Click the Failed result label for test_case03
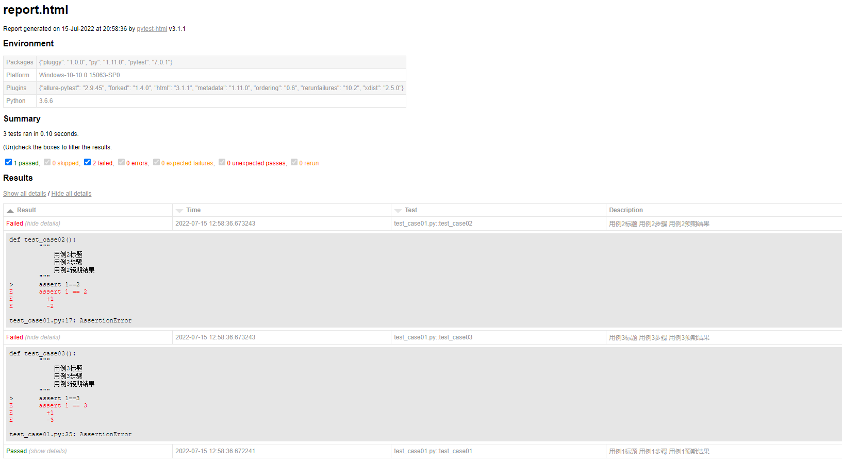The image size is (842, 463). [14, 337]
